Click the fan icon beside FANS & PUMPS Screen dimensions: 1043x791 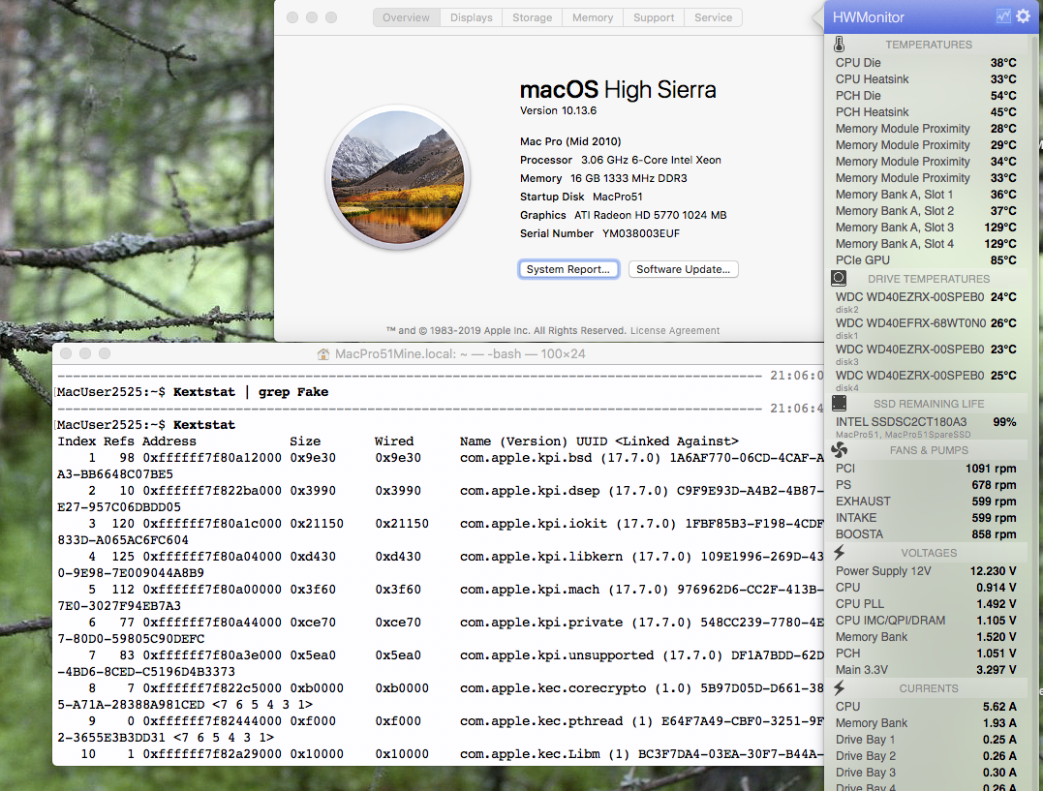(840, 450)
